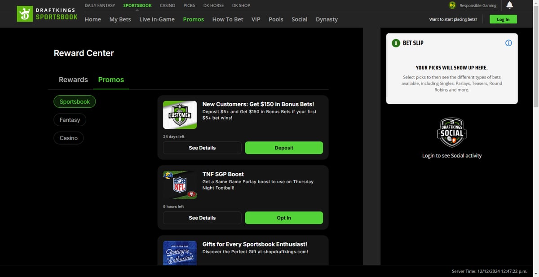See Details for New Customers promo
The image size is (539, 277).
tap(202, 148)
